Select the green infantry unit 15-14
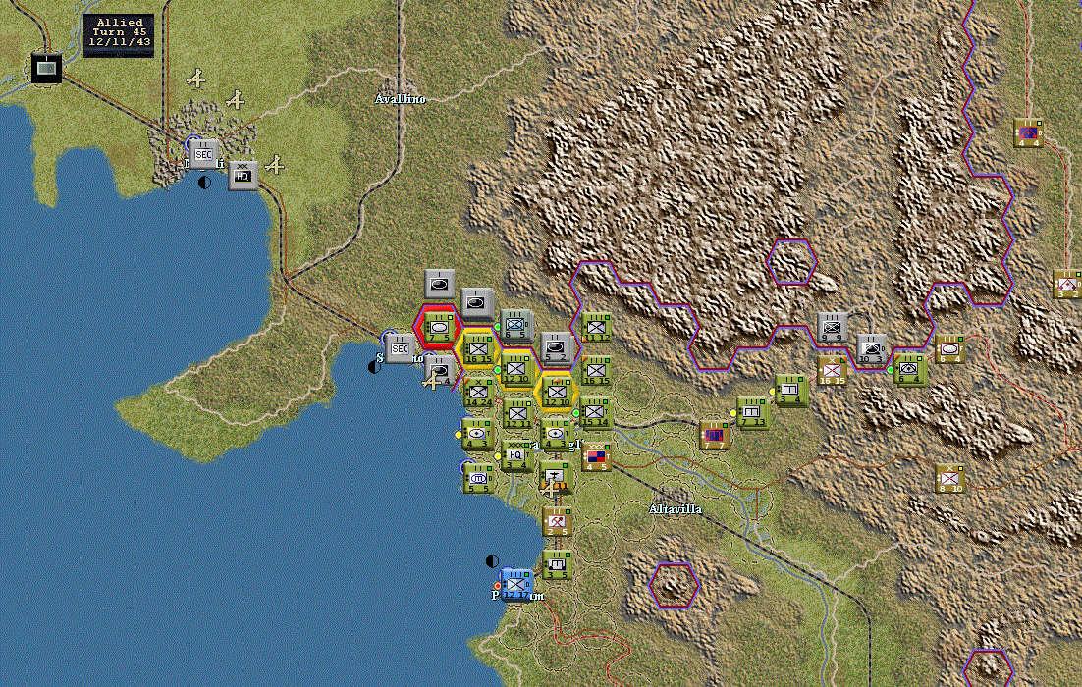The width and height of the screenshot is (1082, 687). (595, 412)
